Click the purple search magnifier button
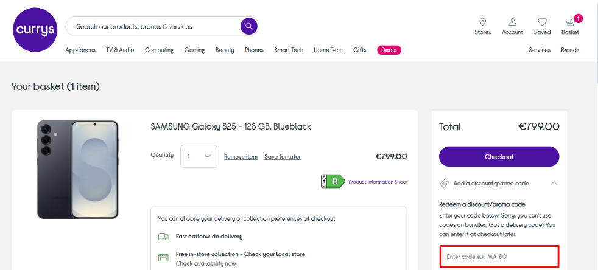The width and height of the screenshot is (598, 270). (248, 26)
